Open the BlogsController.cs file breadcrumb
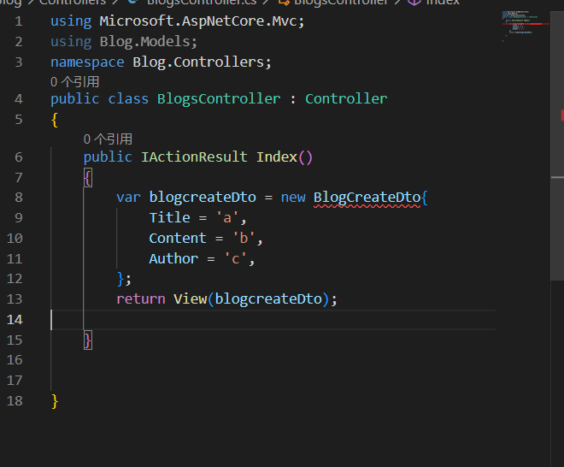The width and height of the screenshot is (564, 467). coord(201,3)
